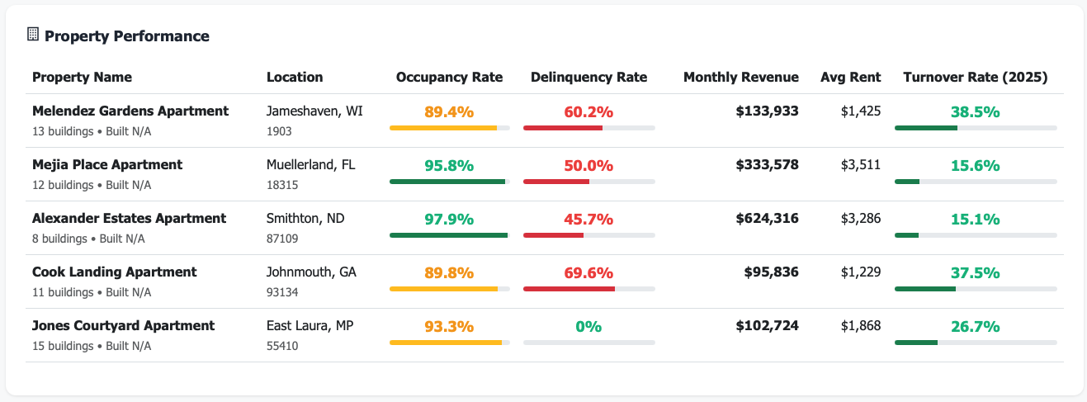Click the Location column header
The image size is (1087, 402).
coord(295,78)
